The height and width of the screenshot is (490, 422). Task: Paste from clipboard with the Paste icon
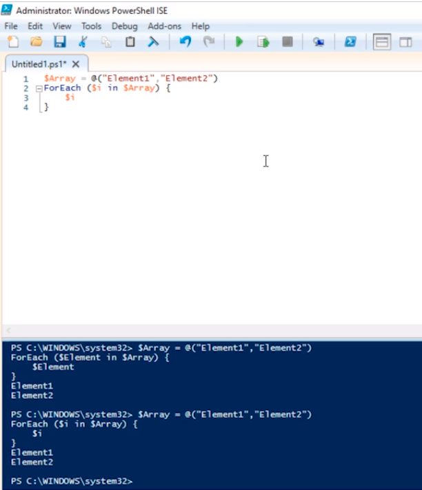130,41
